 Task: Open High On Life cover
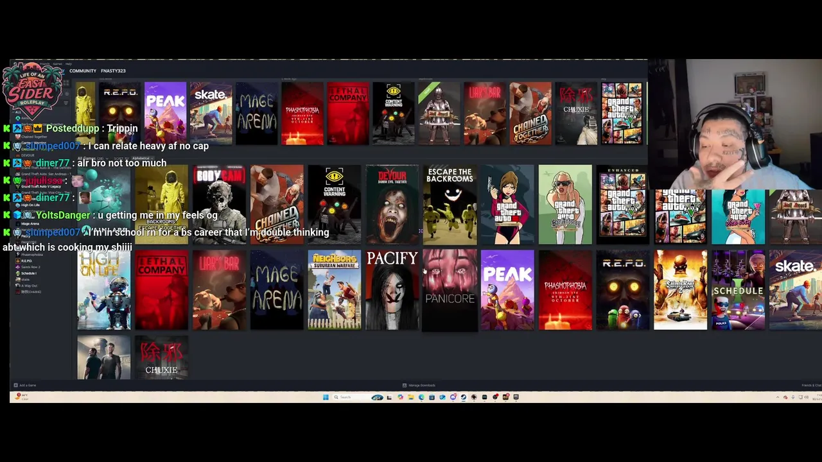click(x=104, y=290)
